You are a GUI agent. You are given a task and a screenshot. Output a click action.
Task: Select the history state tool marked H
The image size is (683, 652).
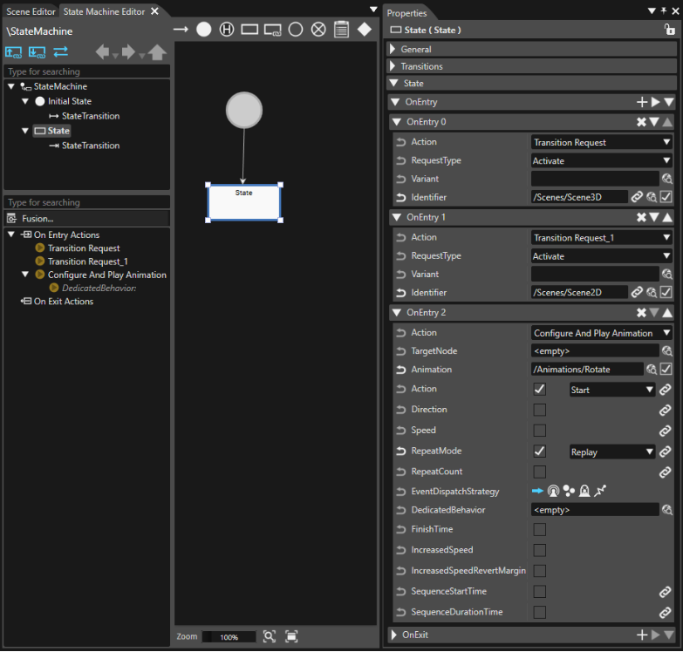[x=227, y=30]
